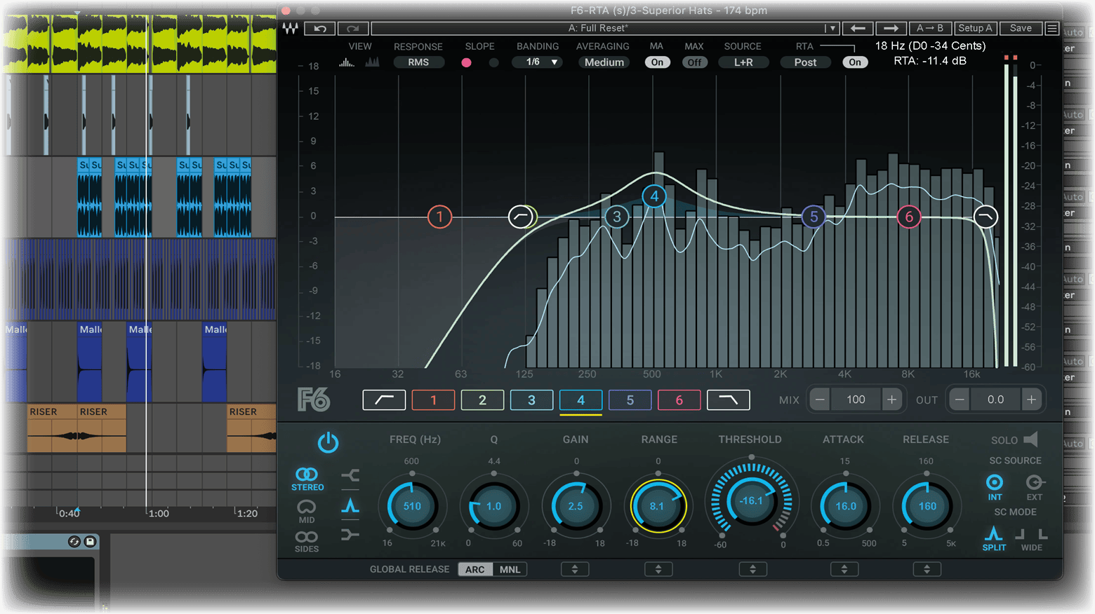Click band 6 node on the graph

(x=909, y=217)
